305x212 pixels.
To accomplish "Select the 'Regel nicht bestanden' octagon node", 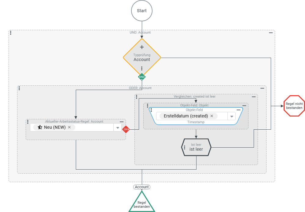I will pyautogui.click(x=294, y=106).
